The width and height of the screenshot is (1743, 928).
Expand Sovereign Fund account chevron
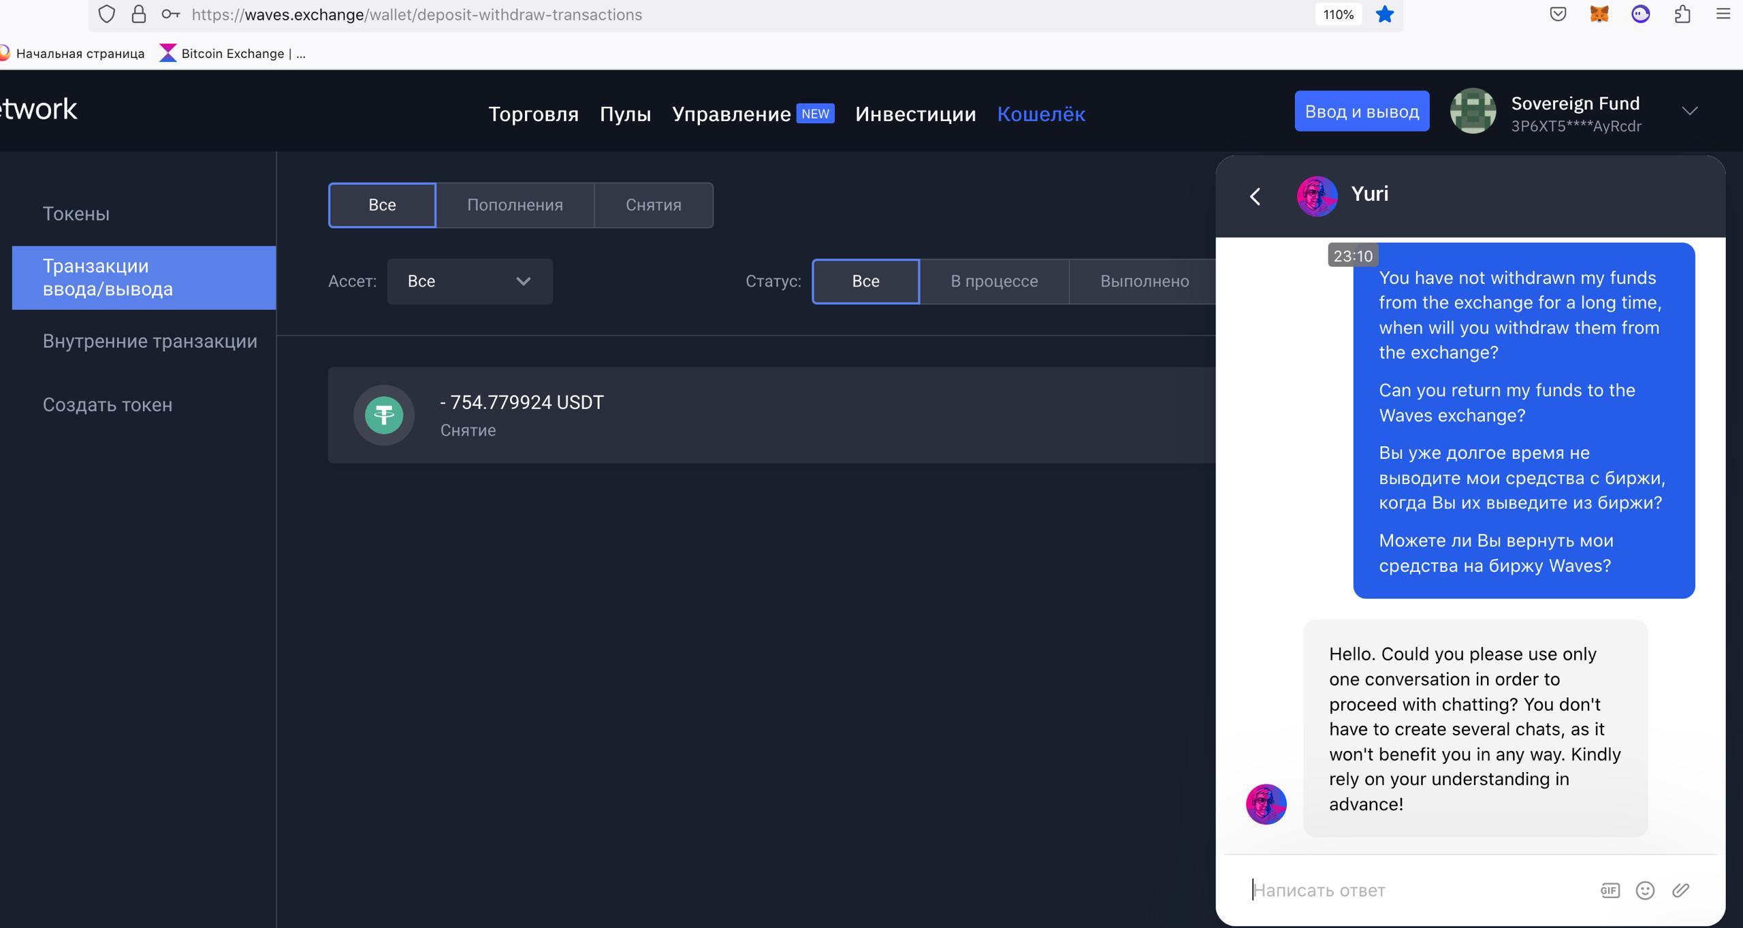[x=1689, y=111]
